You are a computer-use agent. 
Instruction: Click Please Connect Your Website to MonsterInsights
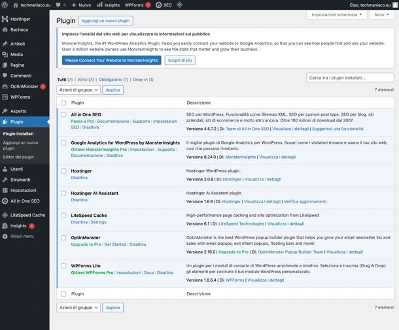[x=111, y=60]
